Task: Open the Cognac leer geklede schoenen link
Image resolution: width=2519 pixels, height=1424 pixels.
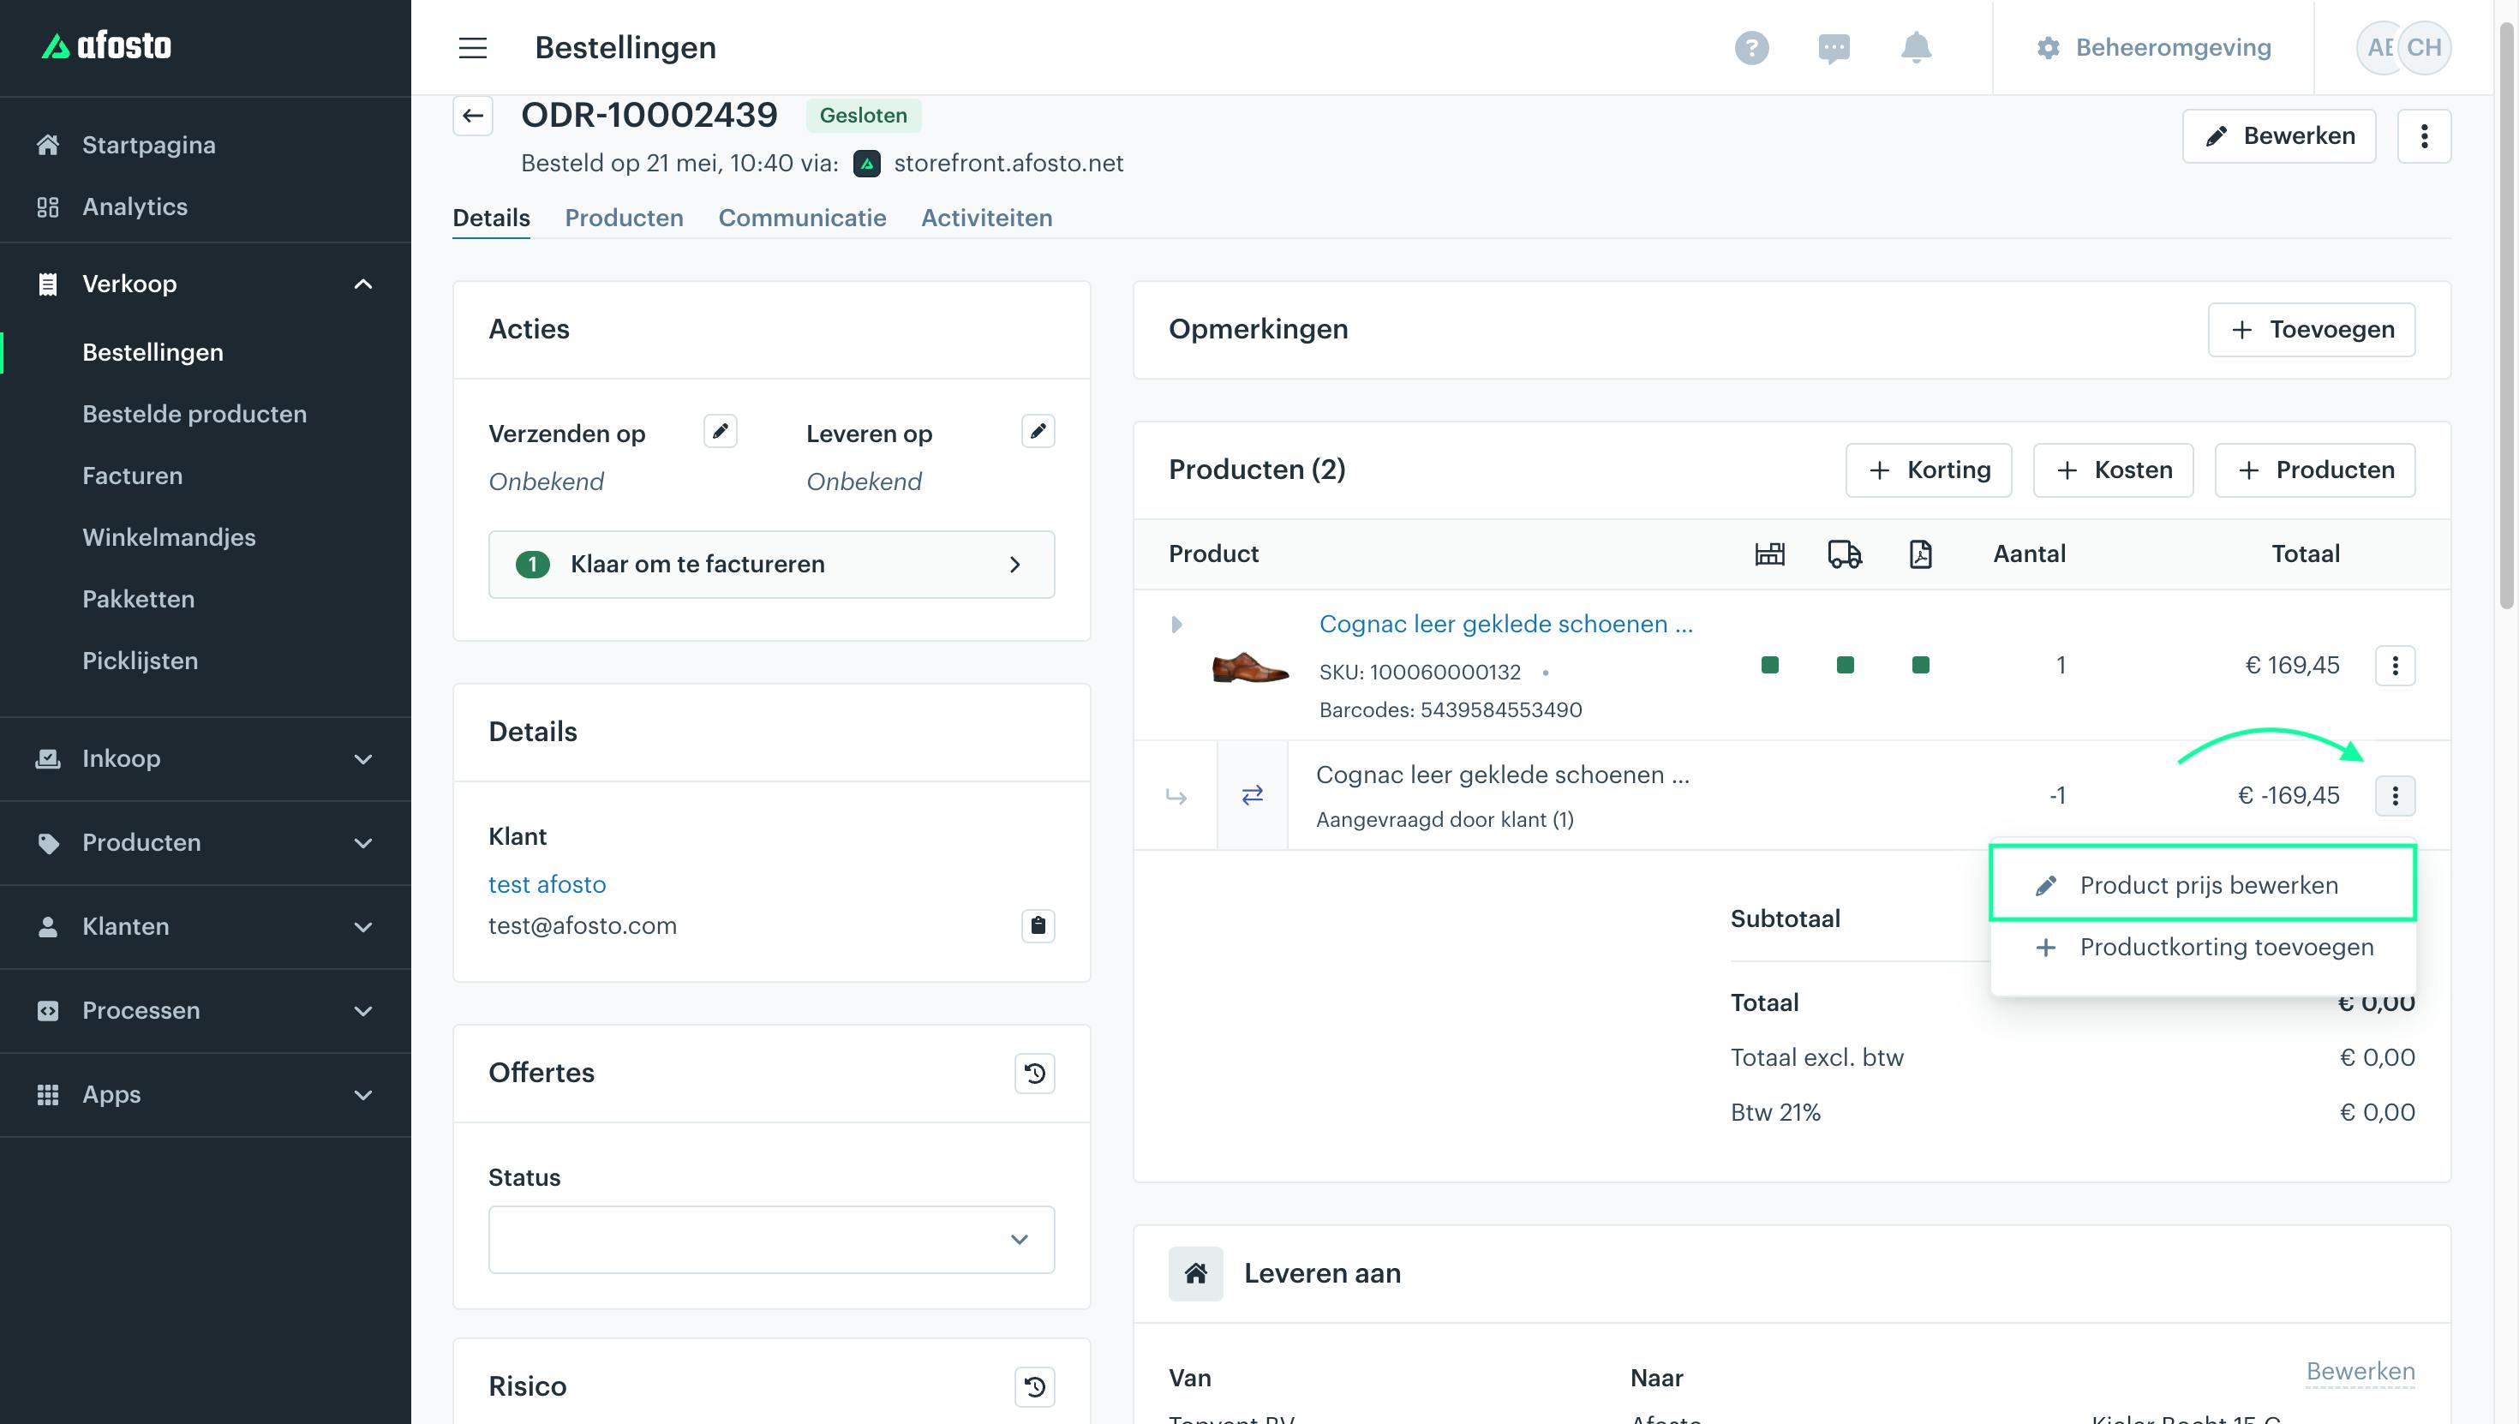Action: click(1506, 624)
